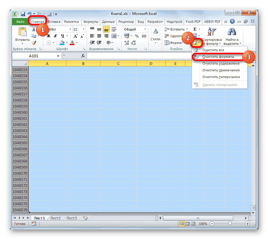This screenshot has width=268, height=239.
Task: Switch to the Лист2 sheet tab
Action: tap(55, 218)
